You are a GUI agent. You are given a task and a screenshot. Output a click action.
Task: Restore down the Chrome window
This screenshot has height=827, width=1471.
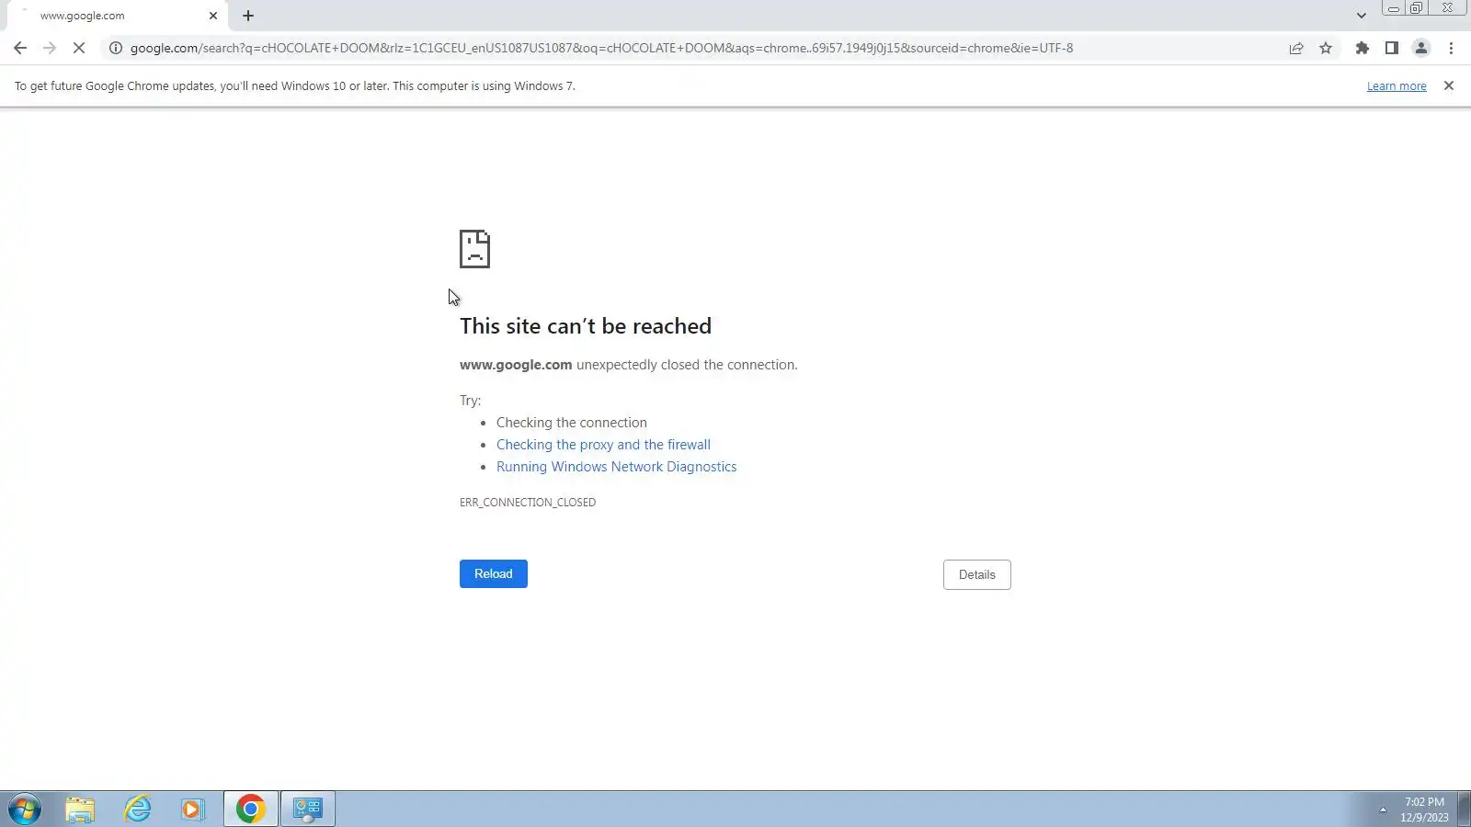(1417, 8)
